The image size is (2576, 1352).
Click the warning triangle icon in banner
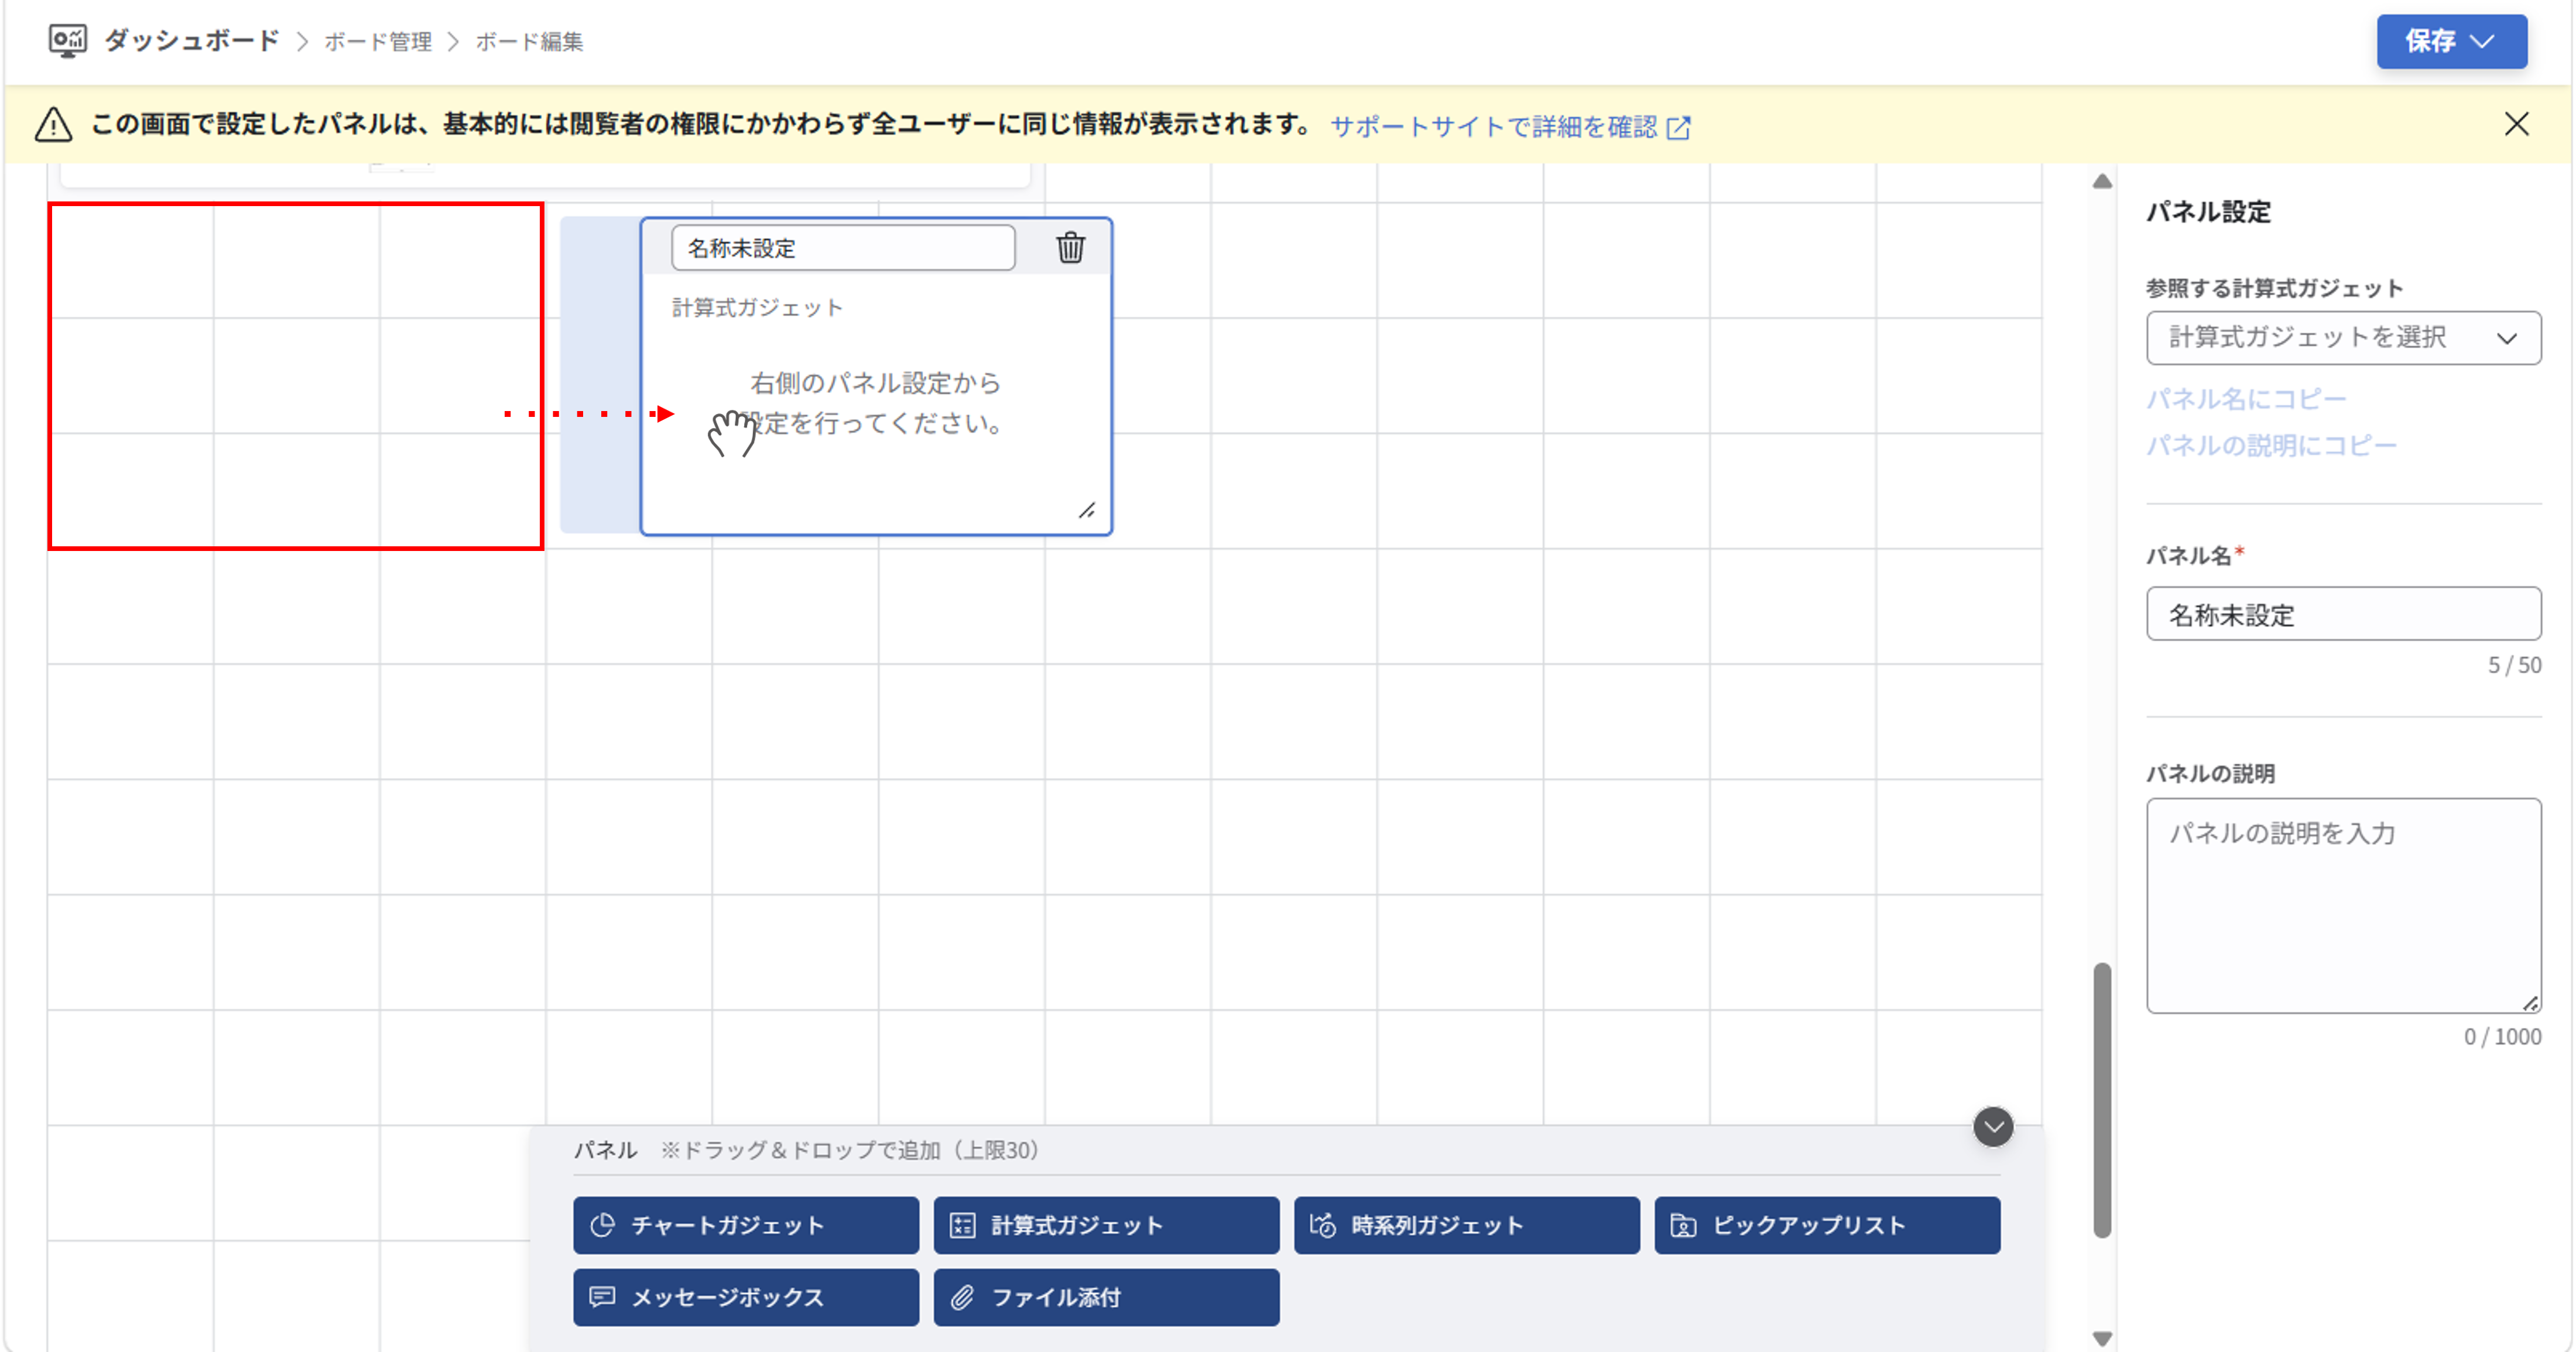click(x=53, y=125)
